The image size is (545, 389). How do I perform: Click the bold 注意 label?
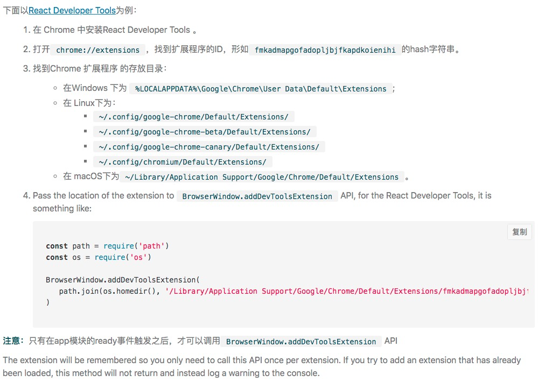(11, 341)
